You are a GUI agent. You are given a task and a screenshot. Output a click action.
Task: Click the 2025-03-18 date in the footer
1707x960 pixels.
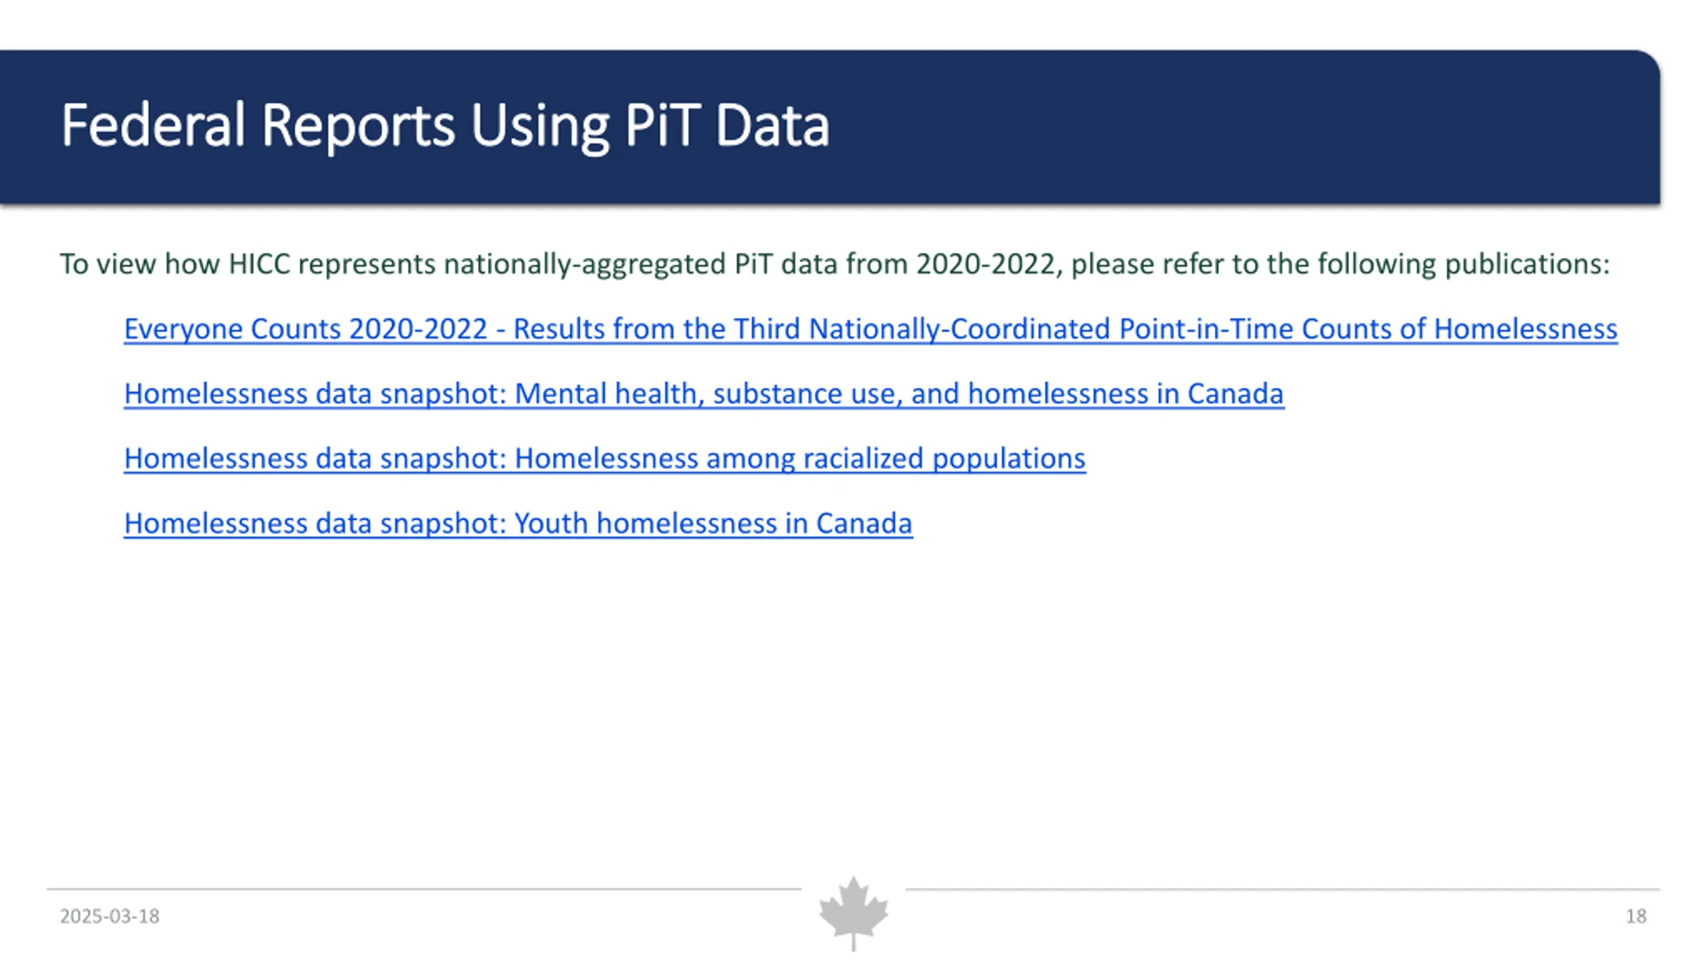click(109, 917)
